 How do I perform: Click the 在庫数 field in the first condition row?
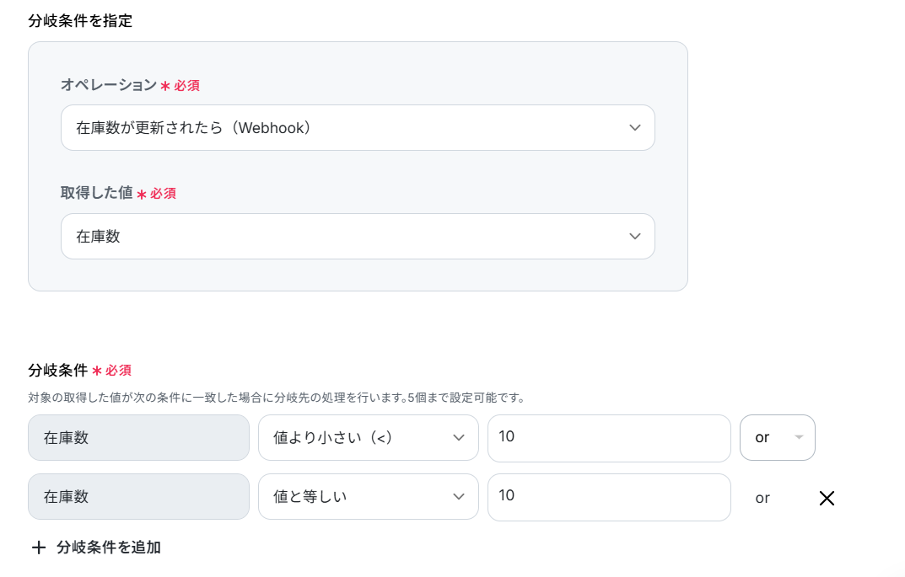[x=138, y=438]
